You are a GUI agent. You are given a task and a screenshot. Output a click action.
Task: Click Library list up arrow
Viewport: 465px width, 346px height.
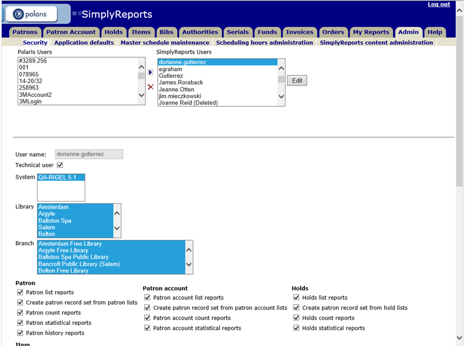click(117, 213)
